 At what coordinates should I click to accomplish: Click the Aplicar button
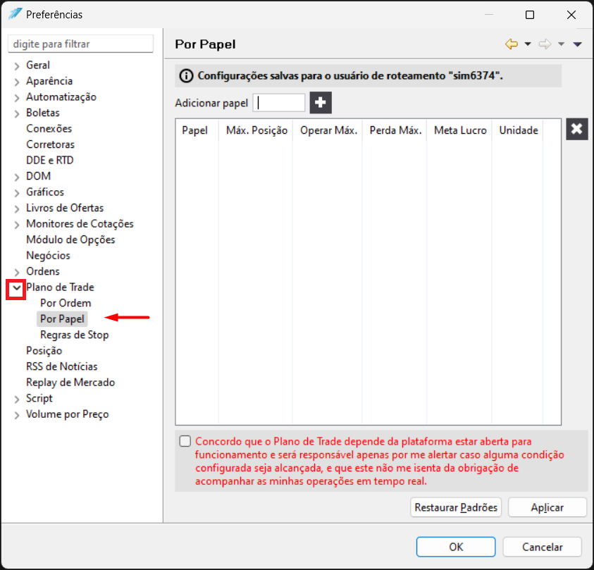[x=547, y=507]
